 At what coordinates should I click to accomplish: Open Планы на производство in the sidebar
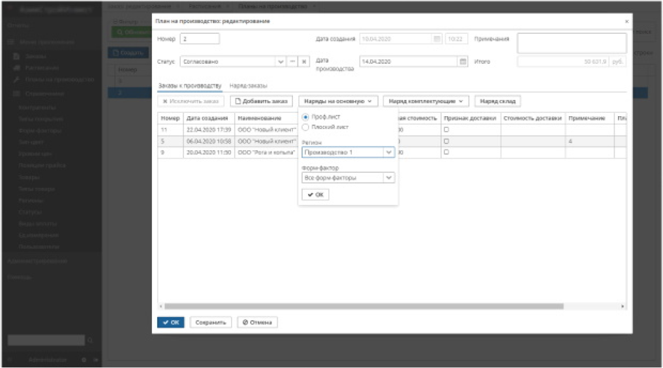tap(59, 80)
